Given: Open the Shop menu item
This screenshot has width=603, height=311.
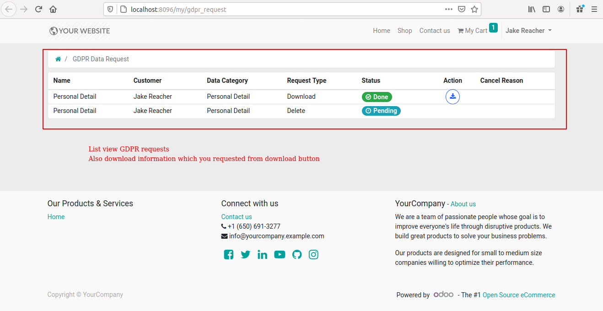Looking at the screenshot, I should [x=404, y=31].
